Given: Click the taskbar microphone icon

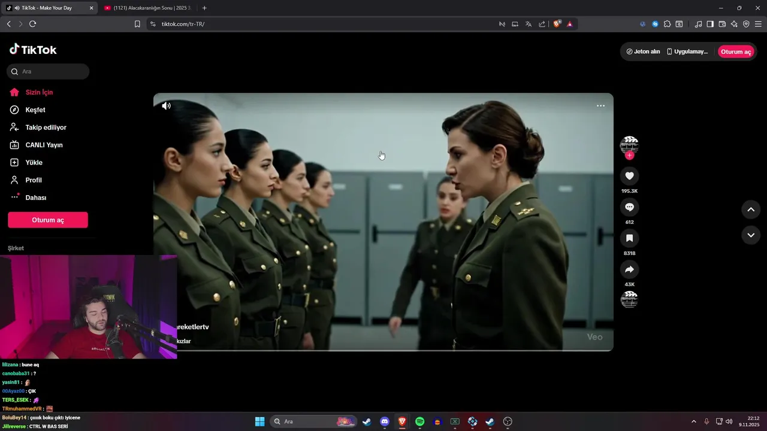Looking at the screenshot, I should pos(706,421).
